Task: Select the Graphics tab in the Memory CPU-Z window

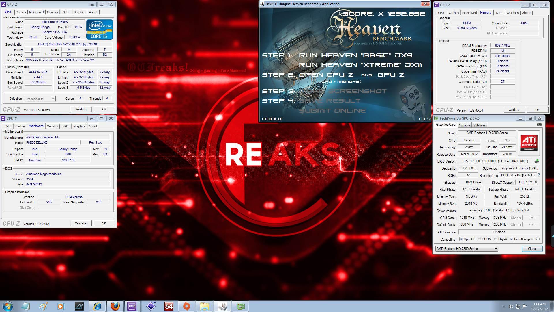Action: (x=512, y=13)
